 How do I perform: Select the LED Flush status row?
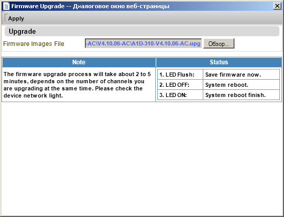(x=219, y=75)
